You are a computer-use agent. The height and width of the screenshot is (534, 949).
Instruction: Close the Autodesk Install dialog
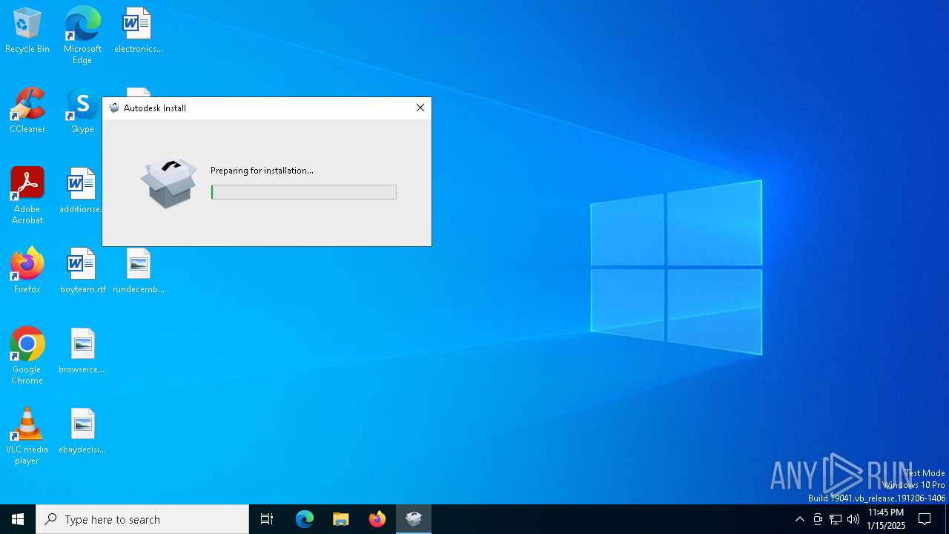420,108
